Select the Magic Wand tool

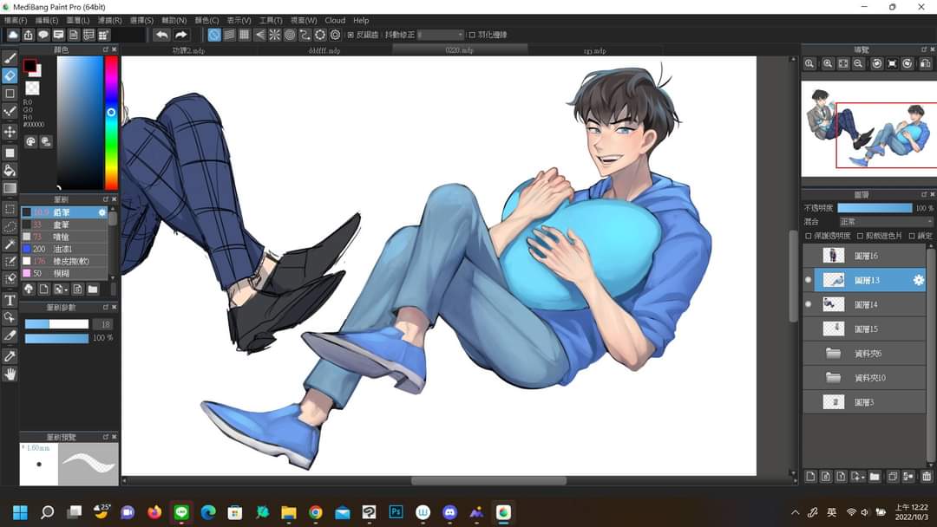coord(10,244)
